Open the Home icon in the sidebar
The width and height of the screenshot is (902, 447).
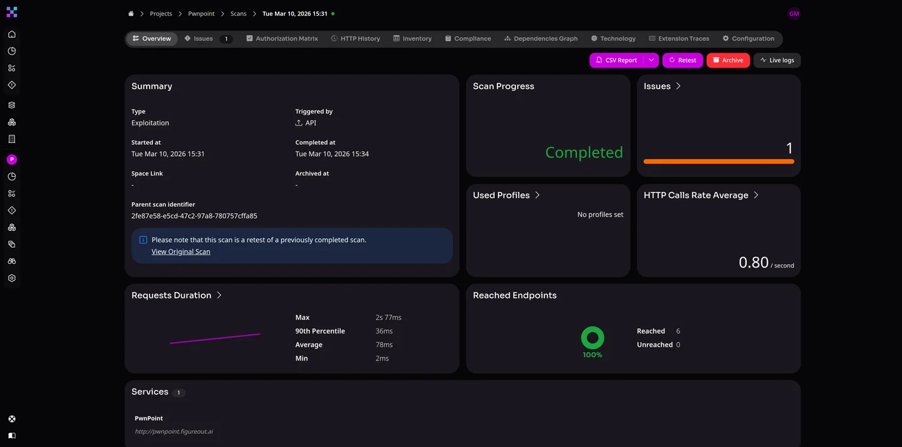[x=11, y=33]
